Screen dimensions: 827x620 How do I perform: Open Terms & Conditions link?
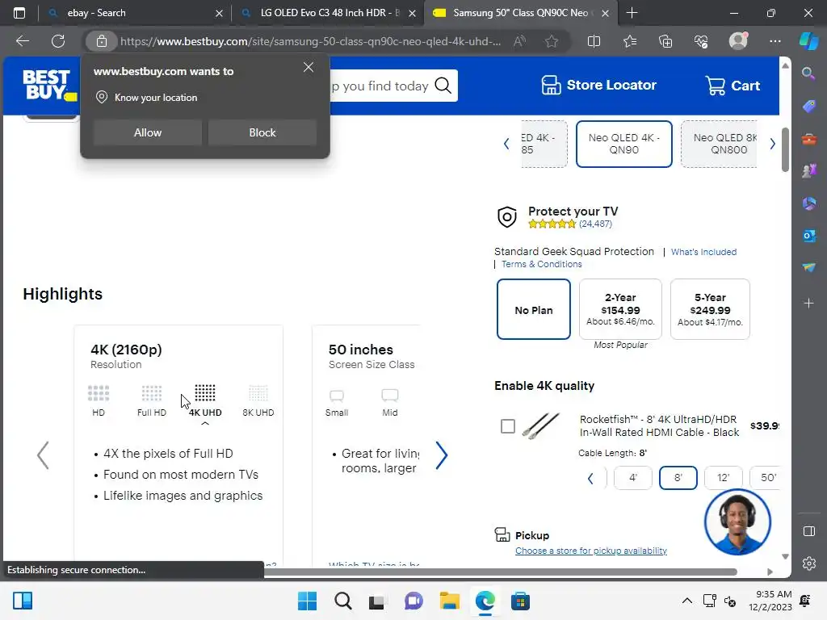point(542,264)
